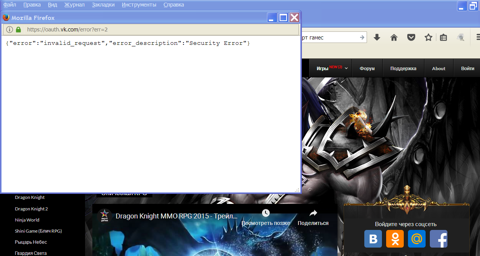Open the Ninja World game link

(x=27, y=220)
